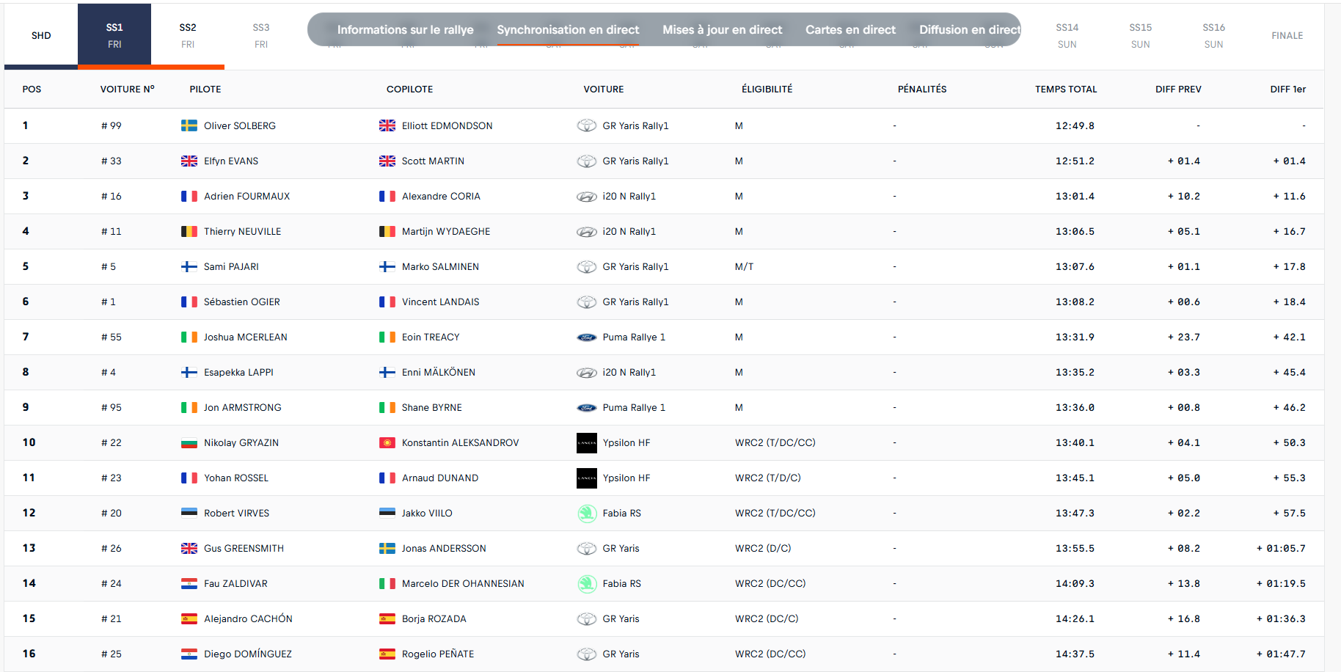This screenshot has height=672, width=1341.
Task: Open Mises à jour en direct
Action: click(723, 29)
